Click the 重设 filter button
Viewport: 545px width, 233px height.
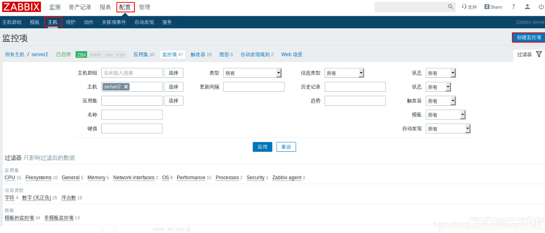[x=286, y=147]
